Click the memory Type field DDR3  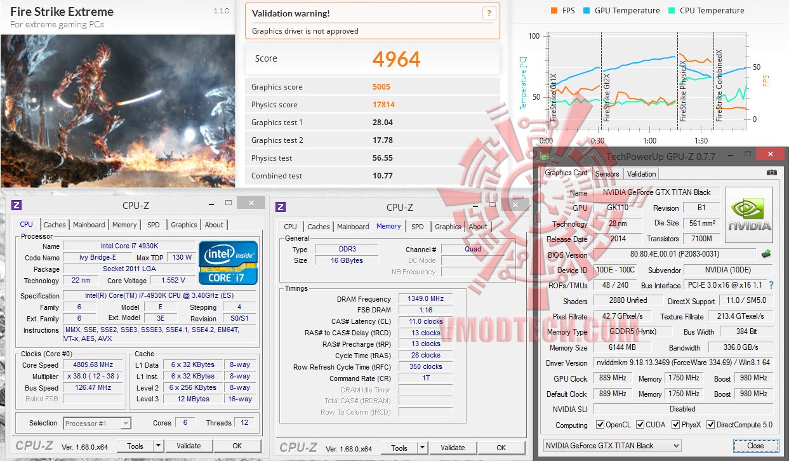pyautogui.click(x=345, y=249)
